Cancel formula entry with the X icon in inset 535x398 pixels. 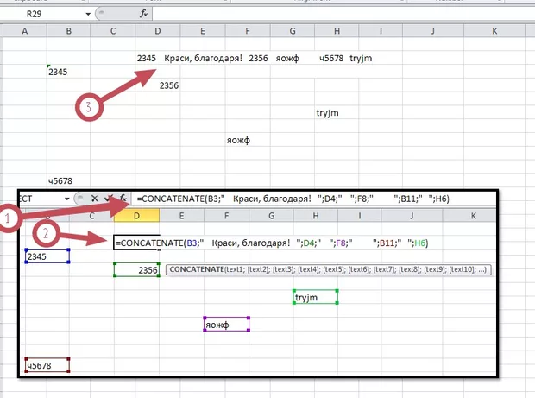[x=95, y=199]
